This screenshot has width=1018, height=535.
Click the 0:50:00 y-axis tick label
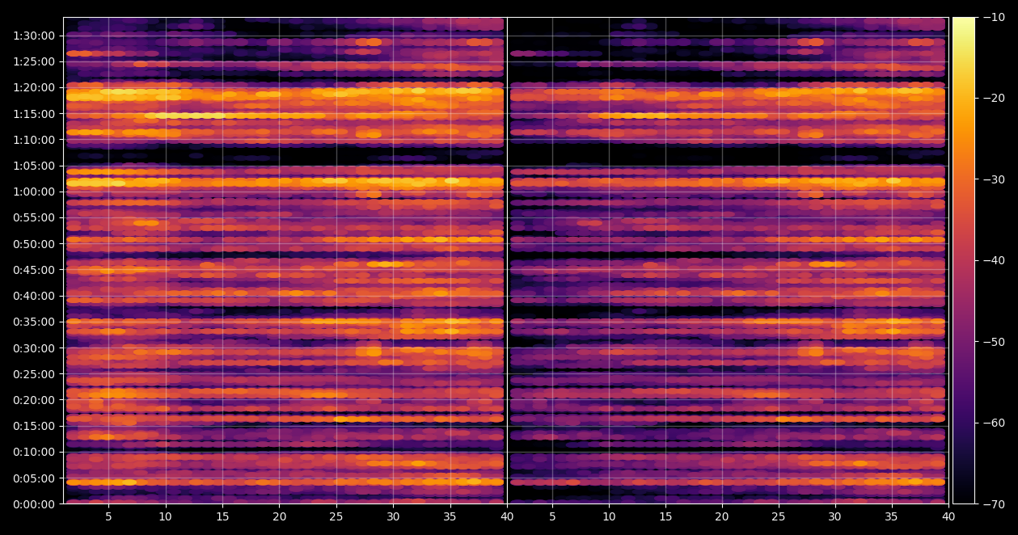click(34, 244)
